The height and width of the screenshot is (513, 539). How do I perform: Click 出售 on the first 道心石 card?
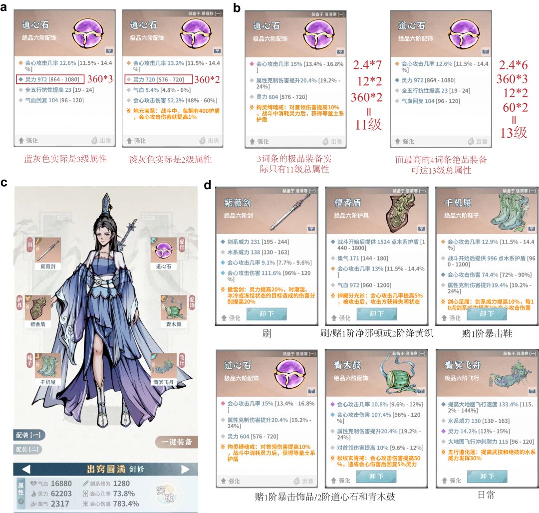[101, 141]
